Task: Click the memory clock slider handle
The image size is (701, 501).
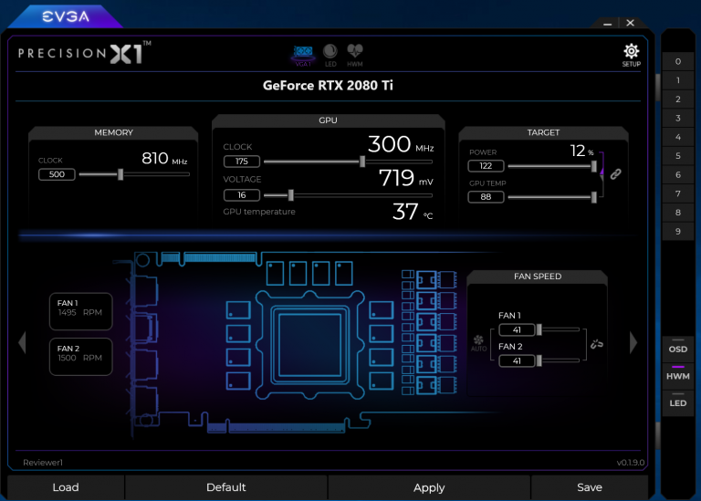Action: tap(120, 174)
